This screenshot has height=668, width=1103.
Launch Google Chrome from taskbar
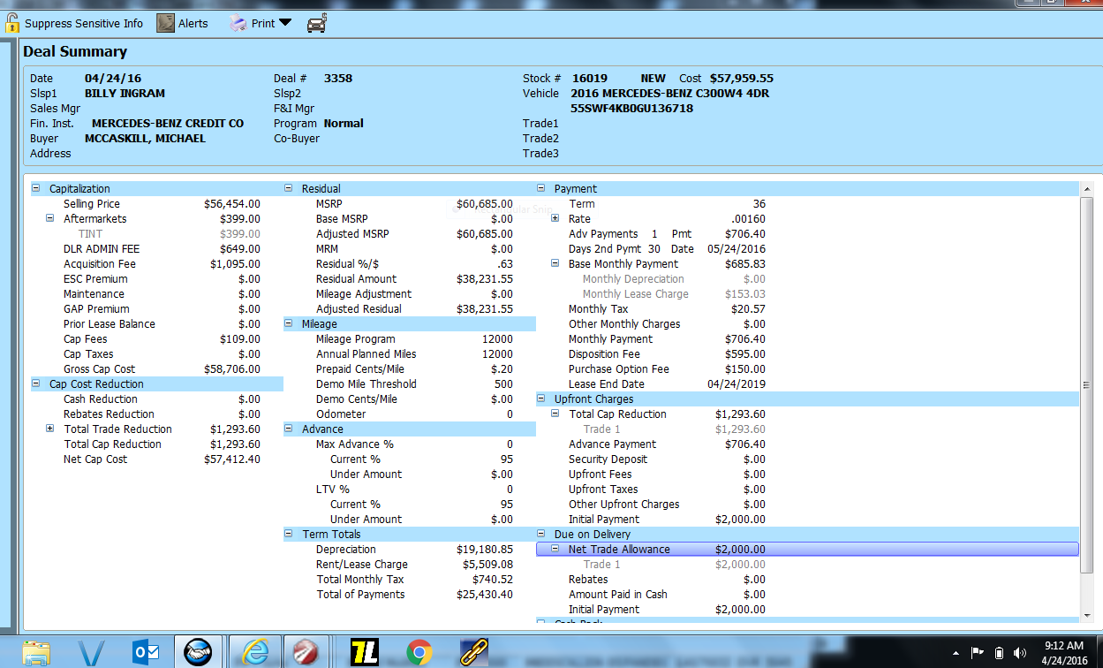coord(419,653)
